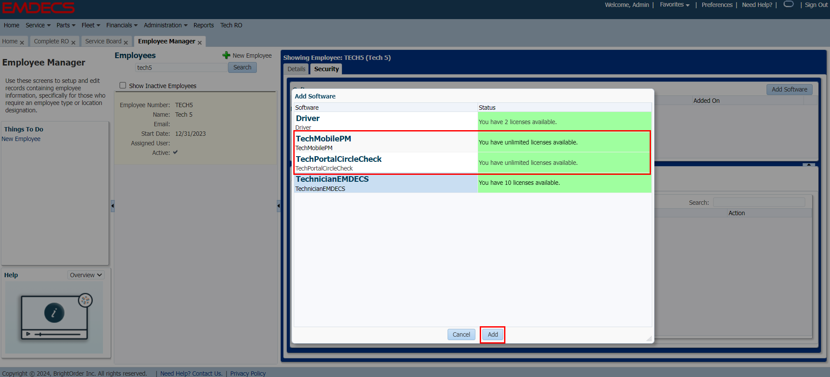This screenshot has width=830, height=377.
Task: Select the TechMobilePM software row
Action: pos(472,142)
